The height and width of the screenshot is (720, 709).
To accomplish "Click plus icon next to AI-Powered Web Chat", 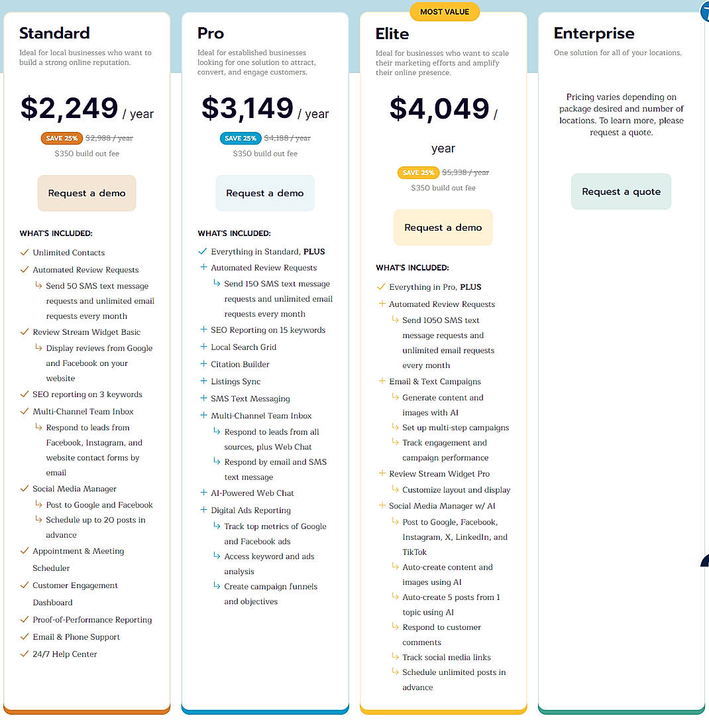I will tap(203, 493).
